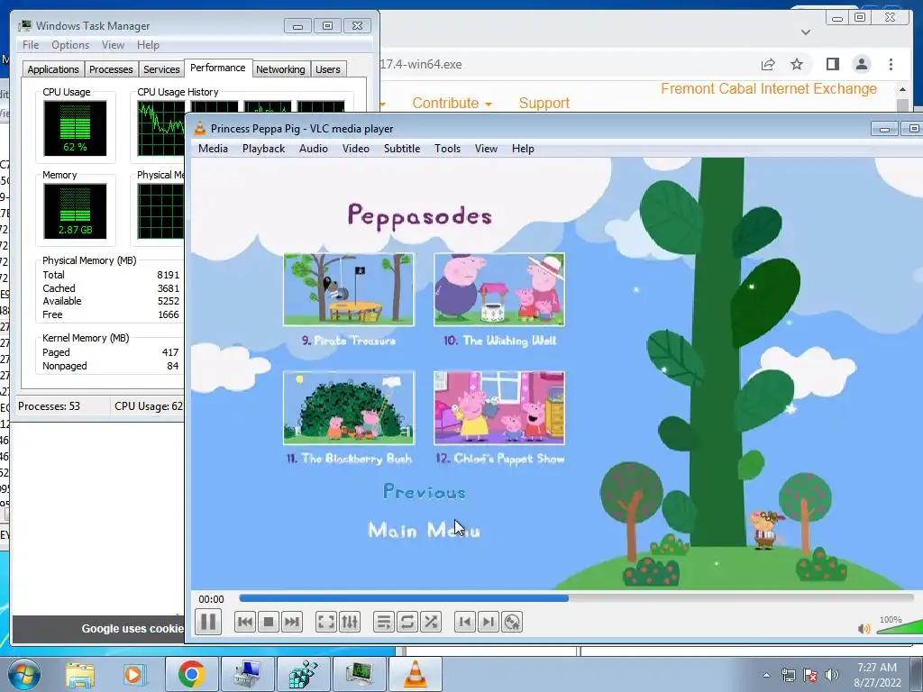Open the VLC Subtitle menu
This screenshot has width=923, height=692.
[402, 149]
